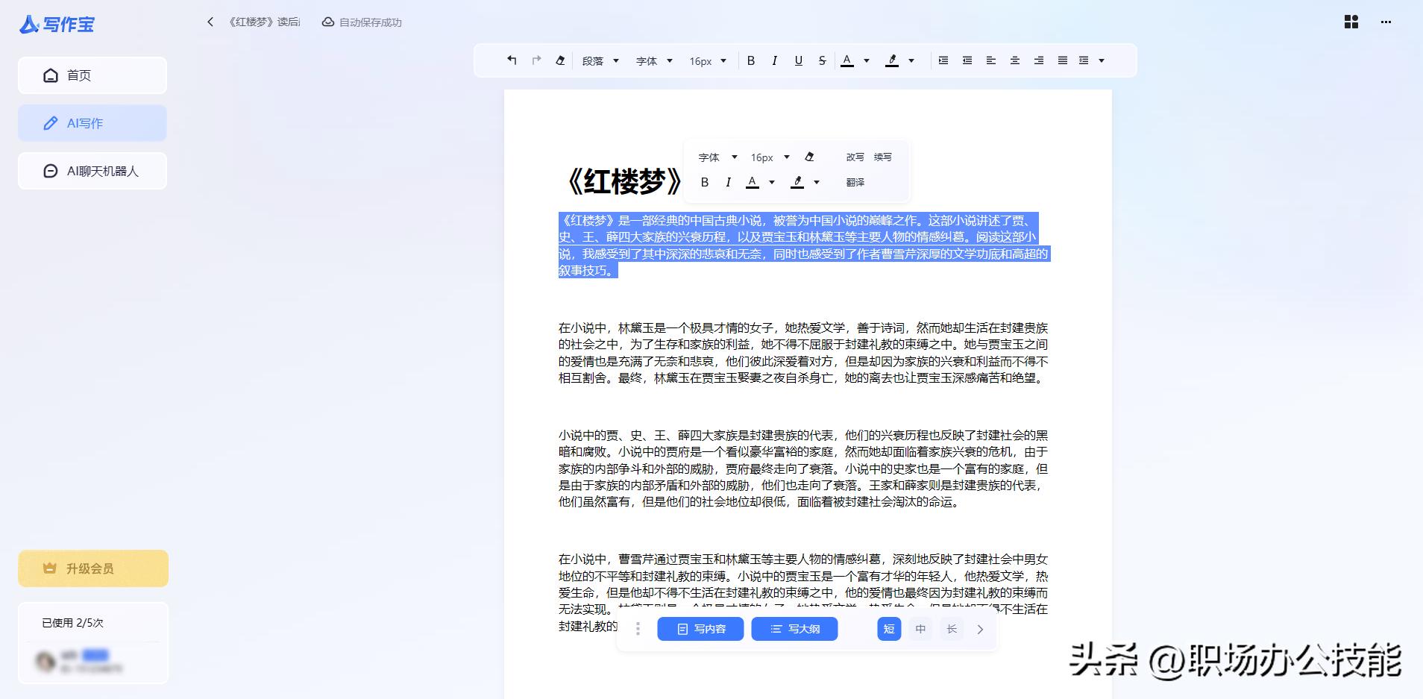This screenshot has width=1423, height=699.
Task: Select the clear formatting eraser icon
Action: 560,60
